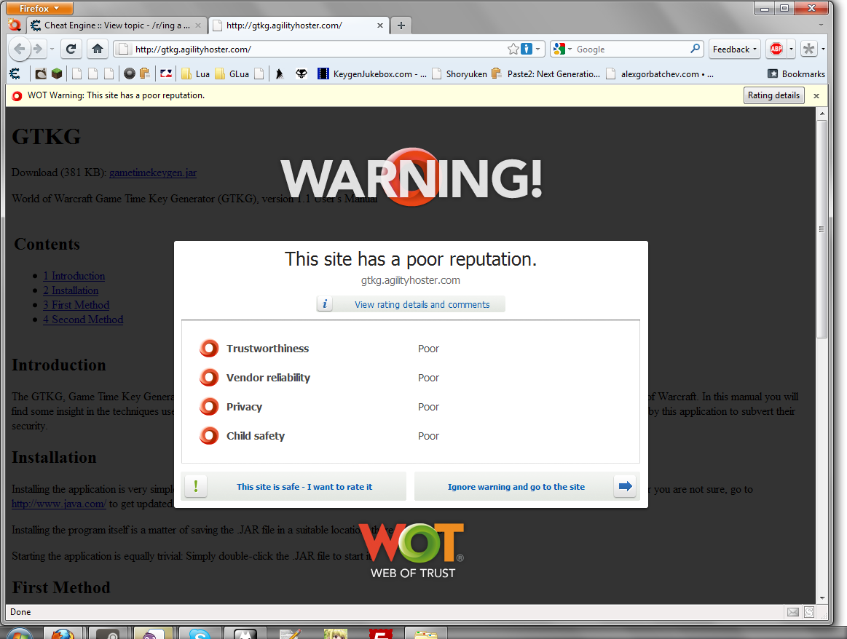Open the Adblock Plus dropdown arrow

click(x=792, y=49)
